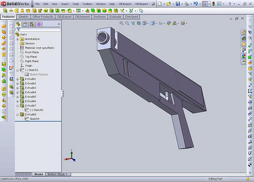Open SolidWorks Resources home icon
The height and width of the screenshot is (182, 254).
click(x=243, y=32)
